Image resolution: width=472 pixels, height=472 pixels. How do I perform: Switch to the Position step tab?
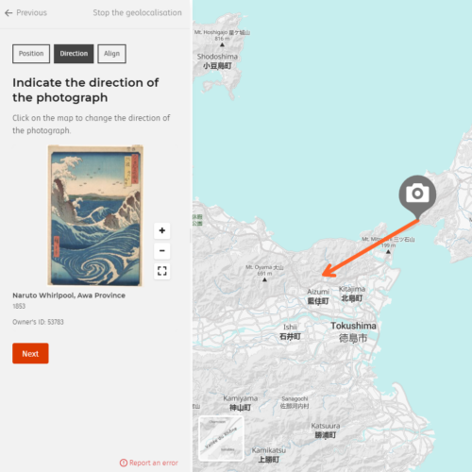pos(31,54)
